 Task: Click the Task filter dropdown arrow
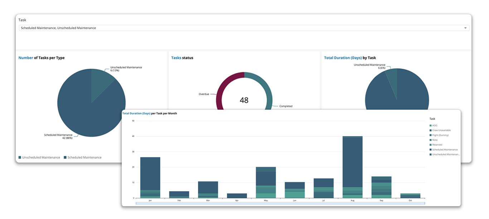pos(465,28)
